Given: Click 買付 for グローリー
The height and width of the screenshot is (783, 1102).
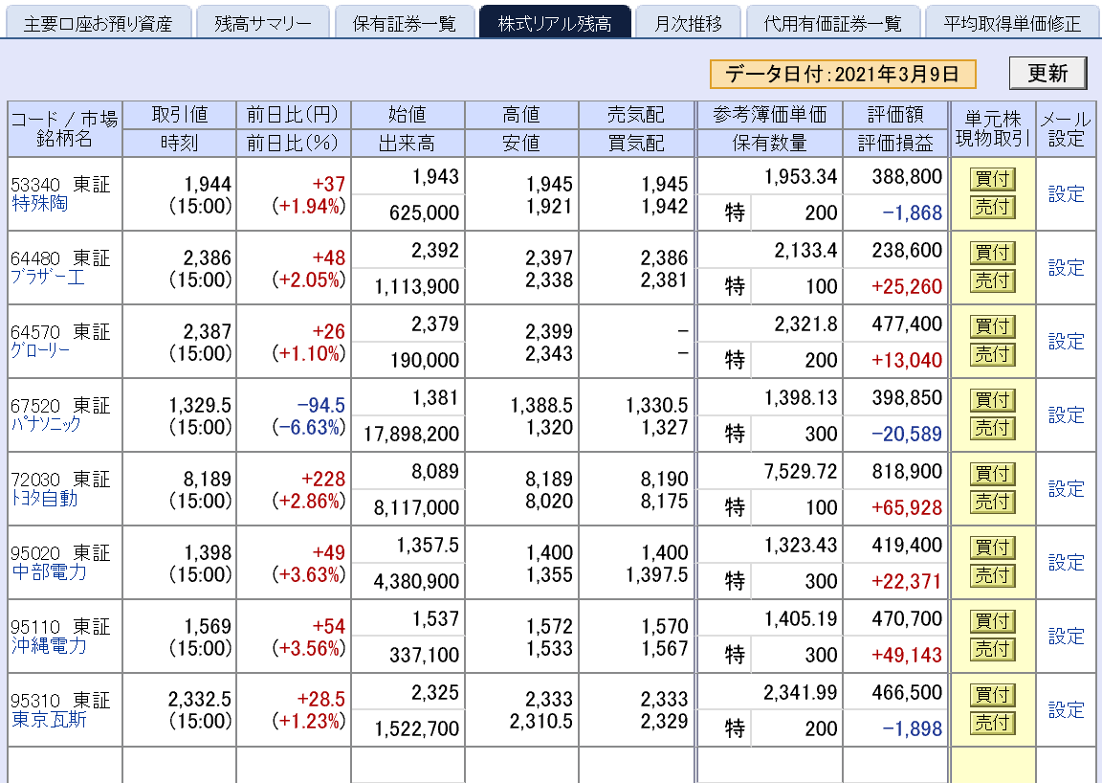Looking at the screenshot, I should 992,326.
